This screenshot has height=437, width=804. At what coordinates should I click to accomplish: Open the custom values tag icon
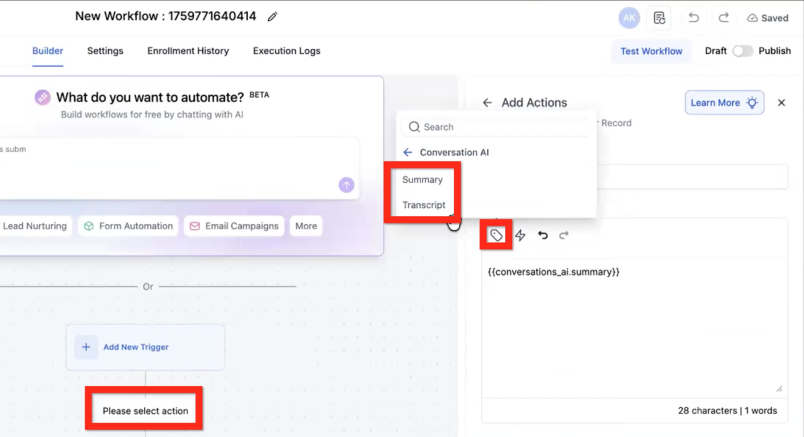coord(495,235)
